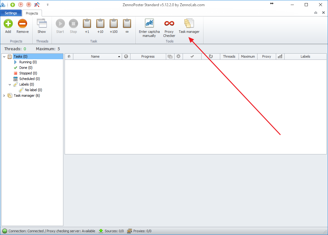This screenshot has height=235, width=328.
Task: Add +100 task executions
Action: point(114,26)
